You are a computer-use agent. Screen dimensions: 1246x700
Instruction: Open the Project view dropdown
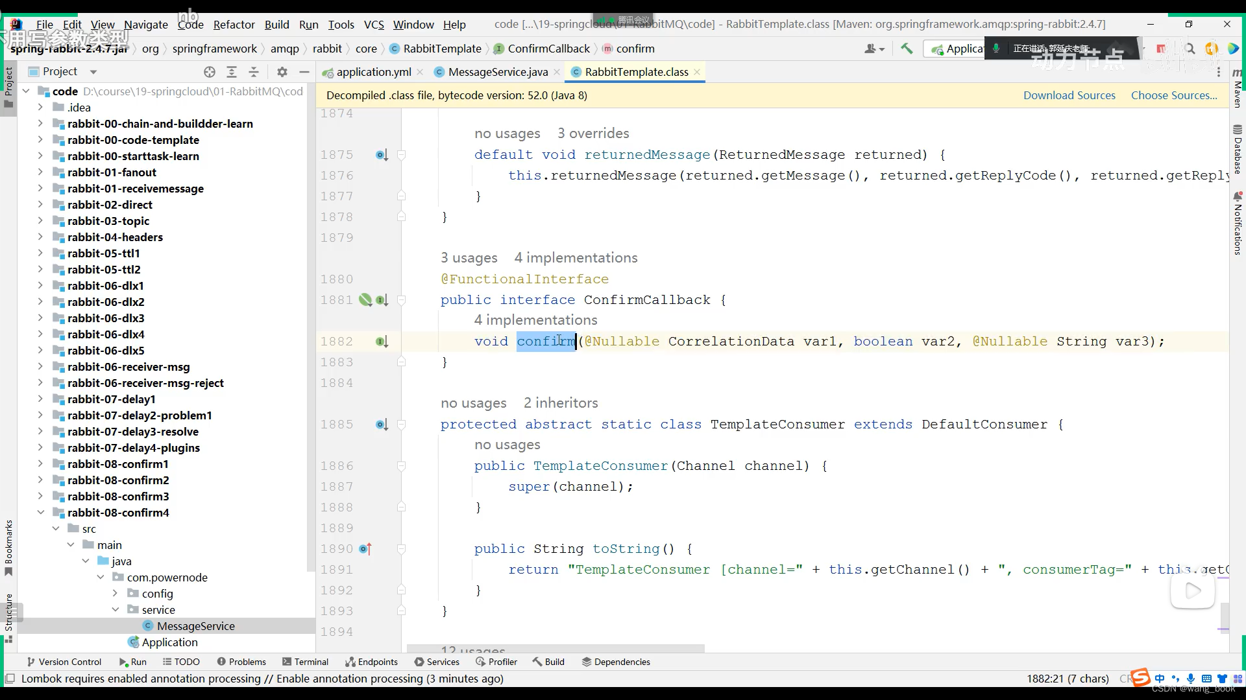pyautogui.click(x=93, y=72)
